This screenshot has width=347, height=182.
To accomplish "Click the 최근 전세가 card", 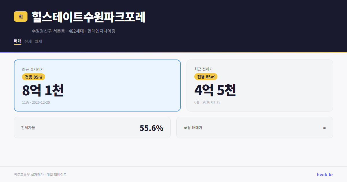I will 260,85.
